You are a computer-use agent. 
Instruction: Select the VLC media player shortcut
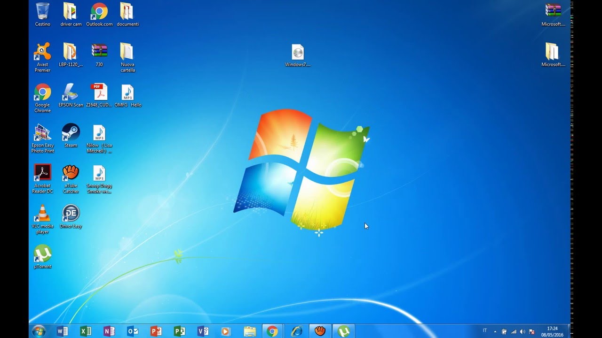coord(42,219)
